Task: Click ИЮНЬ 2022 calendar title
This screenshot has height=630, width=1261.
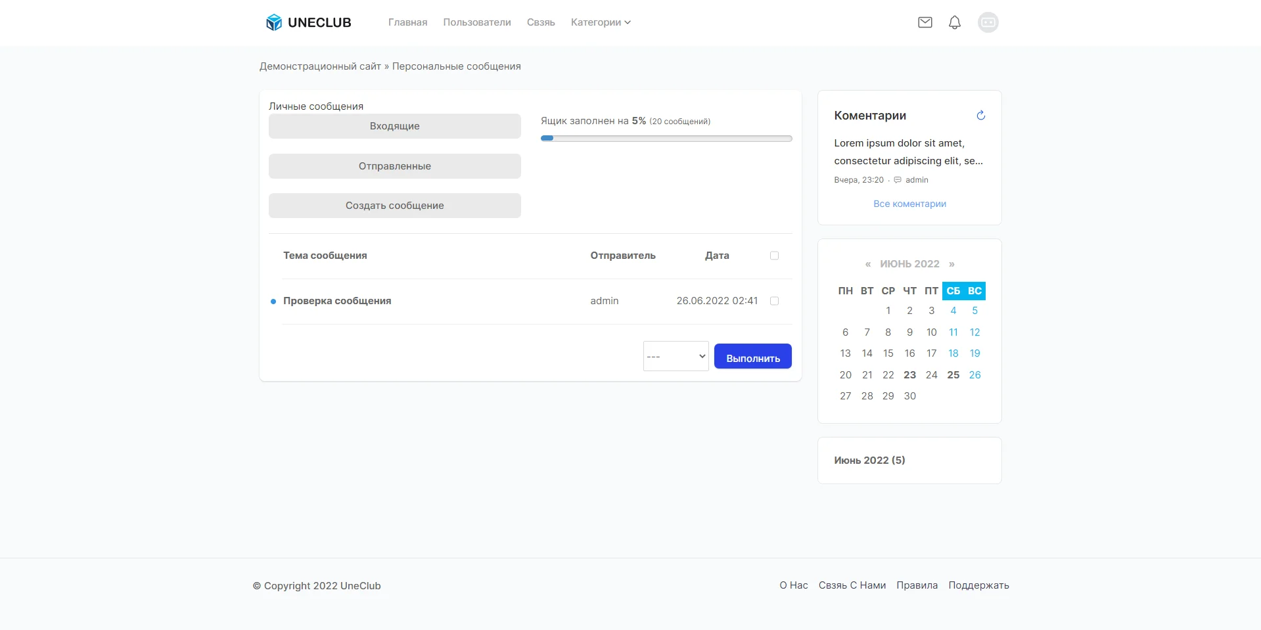Action: pyautogui.click(x=909, y=264)
